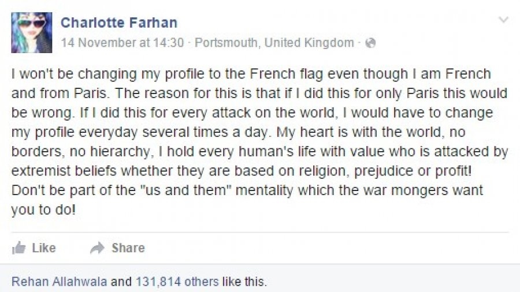Open Charlotte Farhan's profile picture
The width and height of the screenshot is (520, 292).
click(31, 32)
